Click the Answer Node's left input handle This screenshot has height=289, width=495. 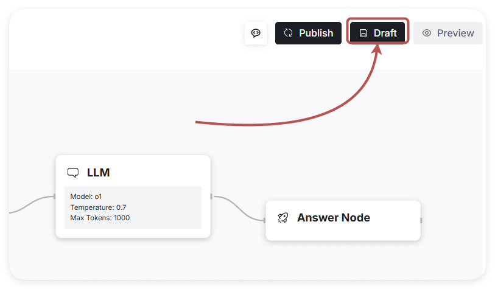(265, 220)
